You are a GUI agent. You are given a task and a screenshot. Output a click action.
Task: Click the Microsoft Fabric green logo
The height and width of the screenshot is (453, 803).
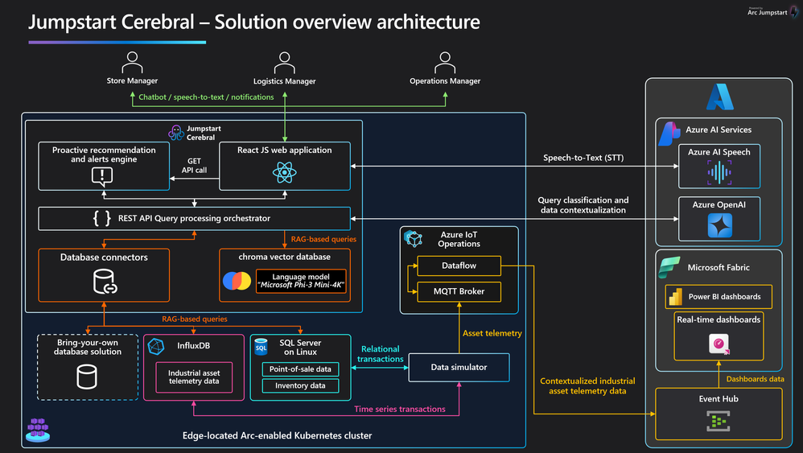(x=669, y=268)
